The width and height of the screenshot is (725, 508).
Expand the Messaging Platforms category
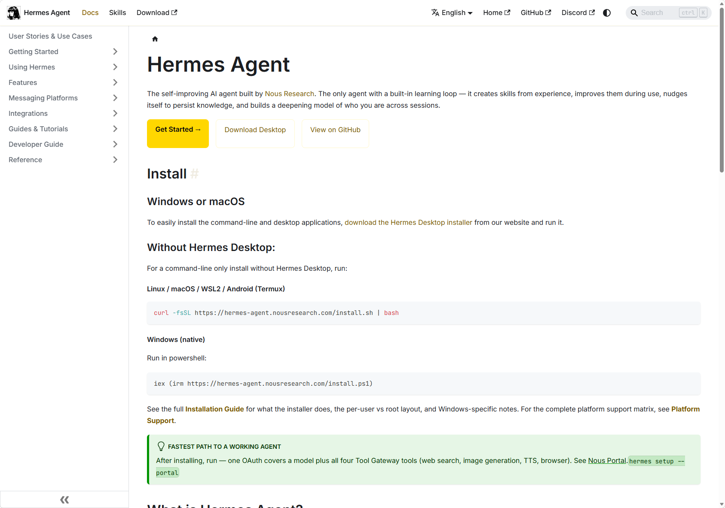[x=115, y=98]
